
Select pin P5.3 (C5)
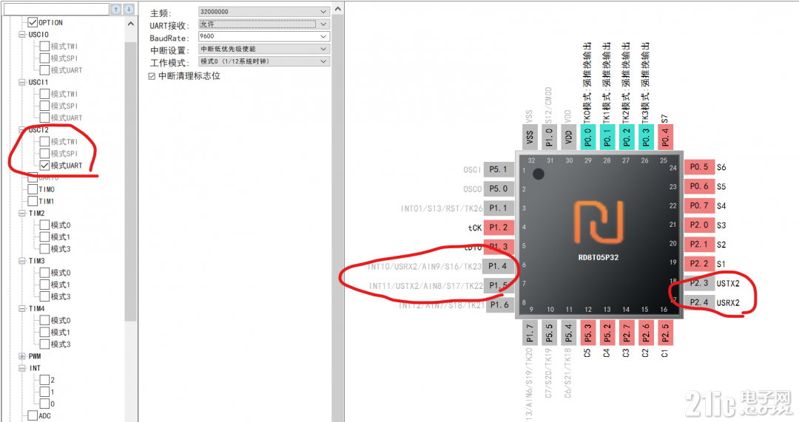point(587,333)
